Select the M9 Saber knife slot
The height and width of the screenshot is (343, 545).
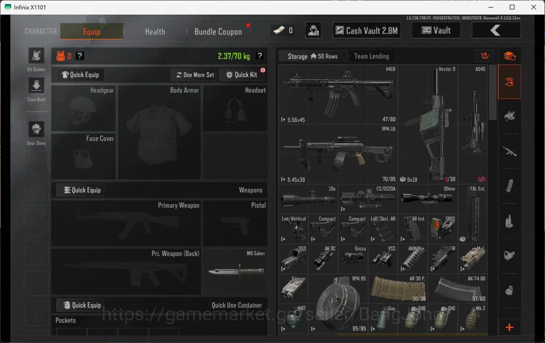click(x=235, y=271)
